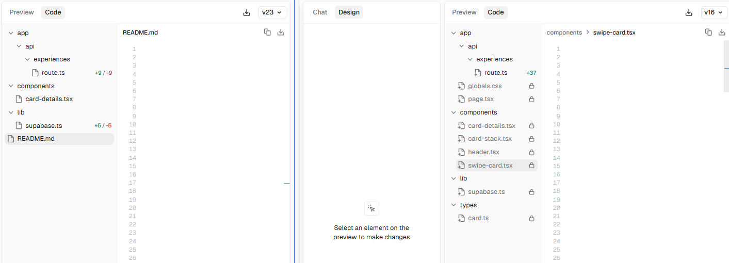
Task: Collapse the lib folder in right tree
Action: (x=453, y=178)
